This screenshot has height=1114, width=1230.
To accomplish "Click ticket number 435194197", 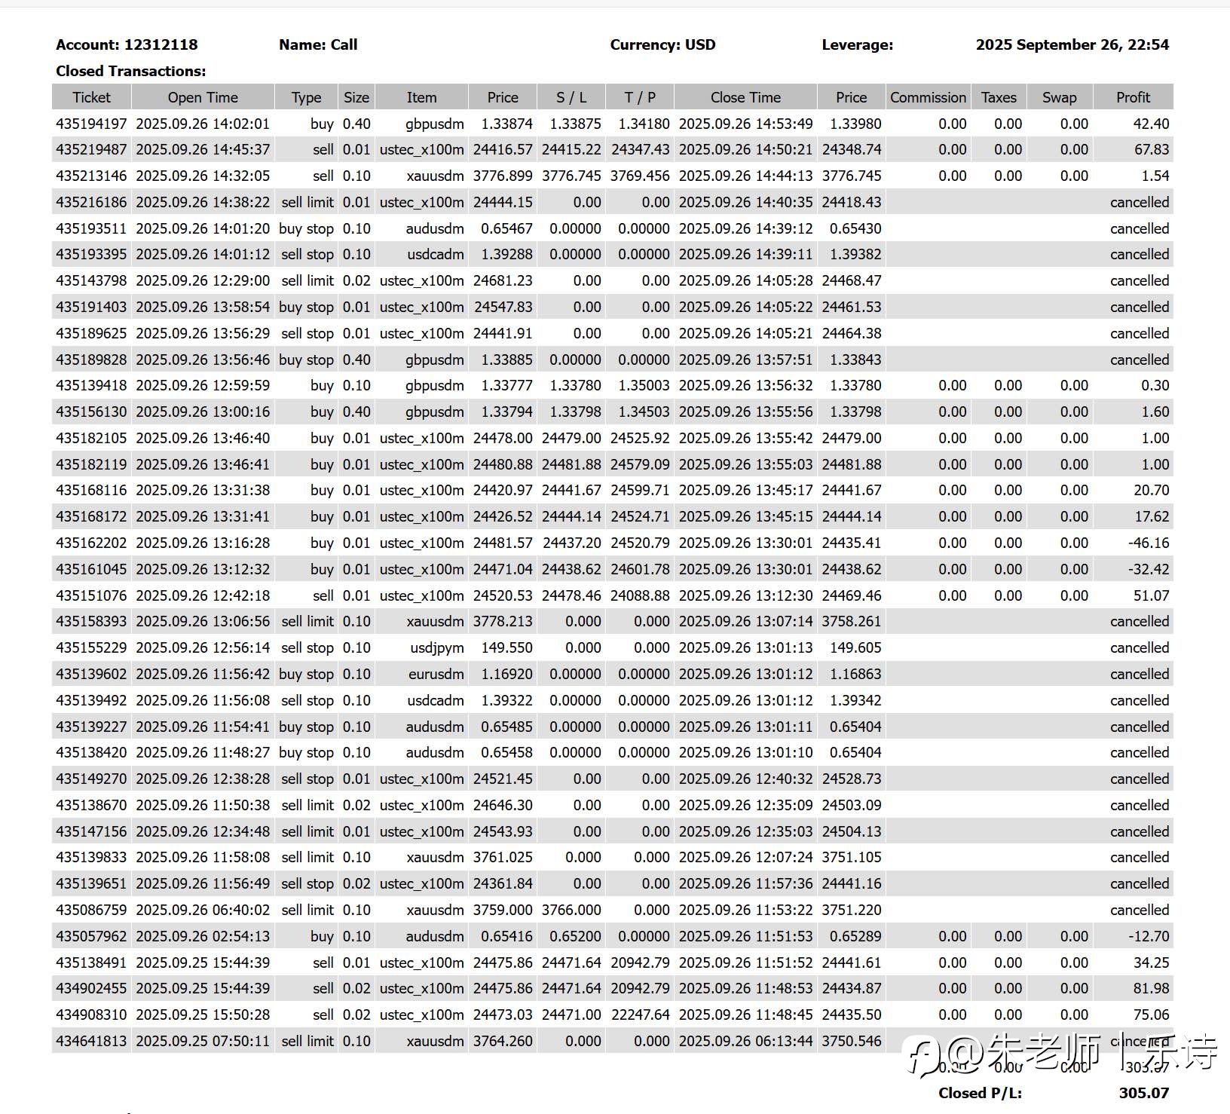I will click(x=91, y=124).
